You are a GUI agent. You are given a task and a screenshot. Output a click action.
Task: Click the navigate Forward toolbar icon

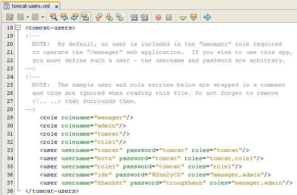35,17
